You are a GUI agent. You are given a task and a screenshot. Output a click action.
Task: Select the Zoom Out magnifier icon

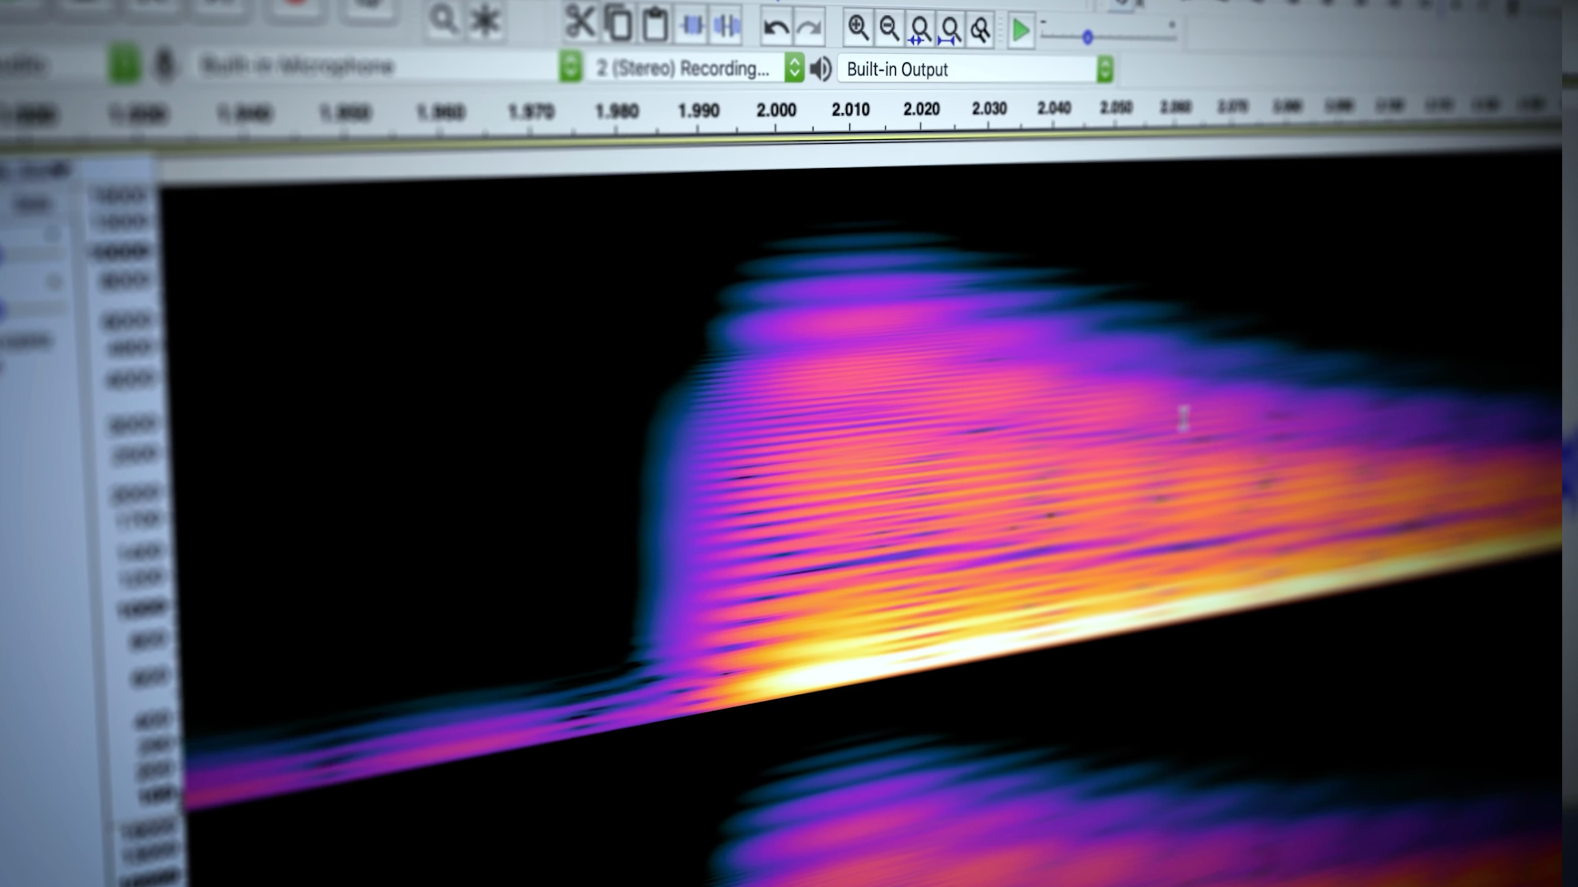889,28
